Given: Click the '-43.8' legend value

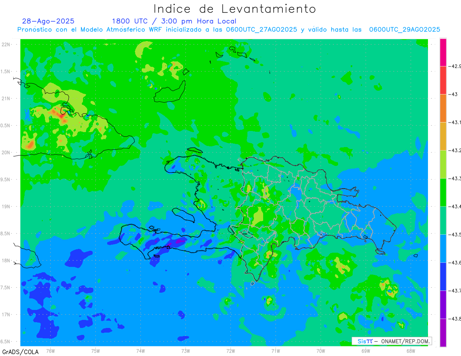Looking at the screenshot, I should [x=455, y=318].
